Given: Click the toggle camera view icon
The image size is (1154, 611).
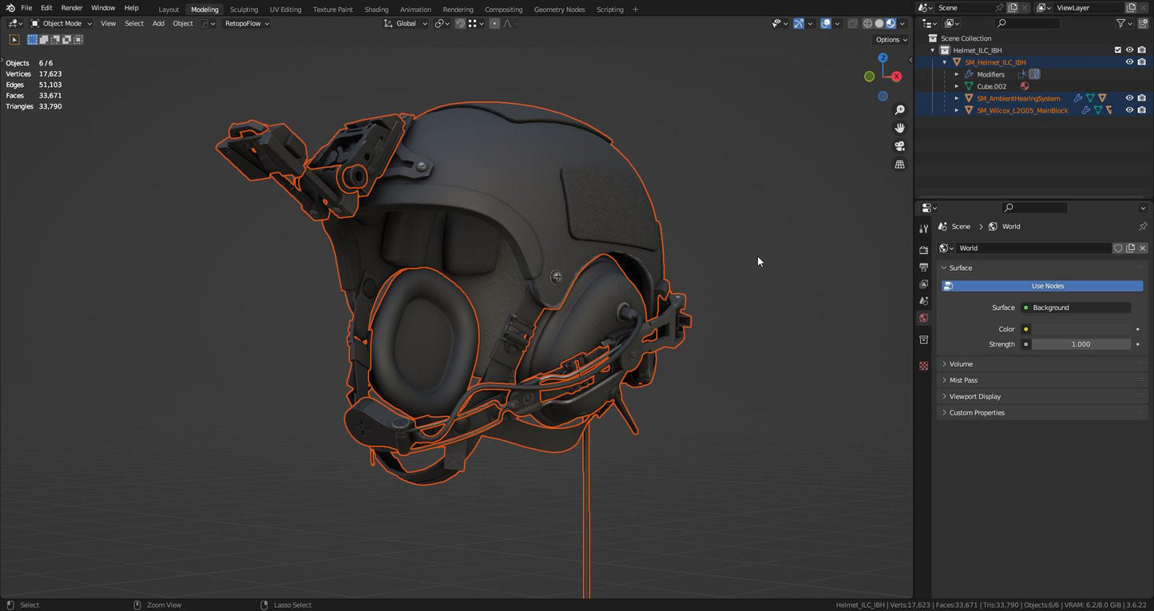Looking at the screenshot, I should click(x=899, y=145).
